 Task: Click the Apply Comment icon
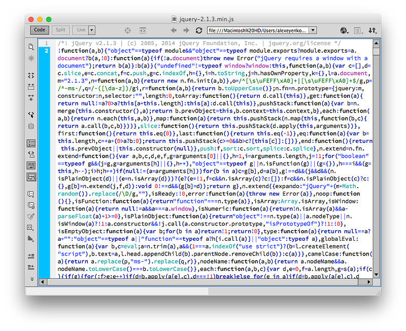pyautogui.click(x=31, y=194)
